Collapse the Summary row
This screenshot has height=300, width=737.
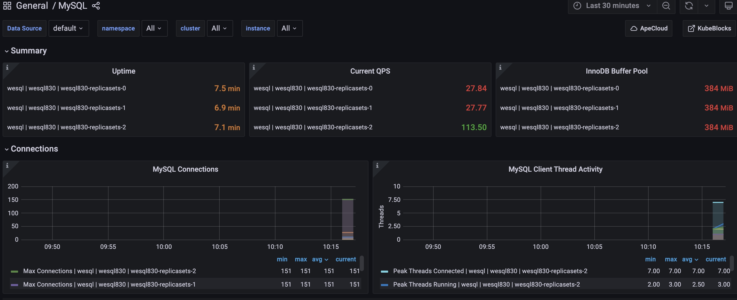(x=26, y=51)
